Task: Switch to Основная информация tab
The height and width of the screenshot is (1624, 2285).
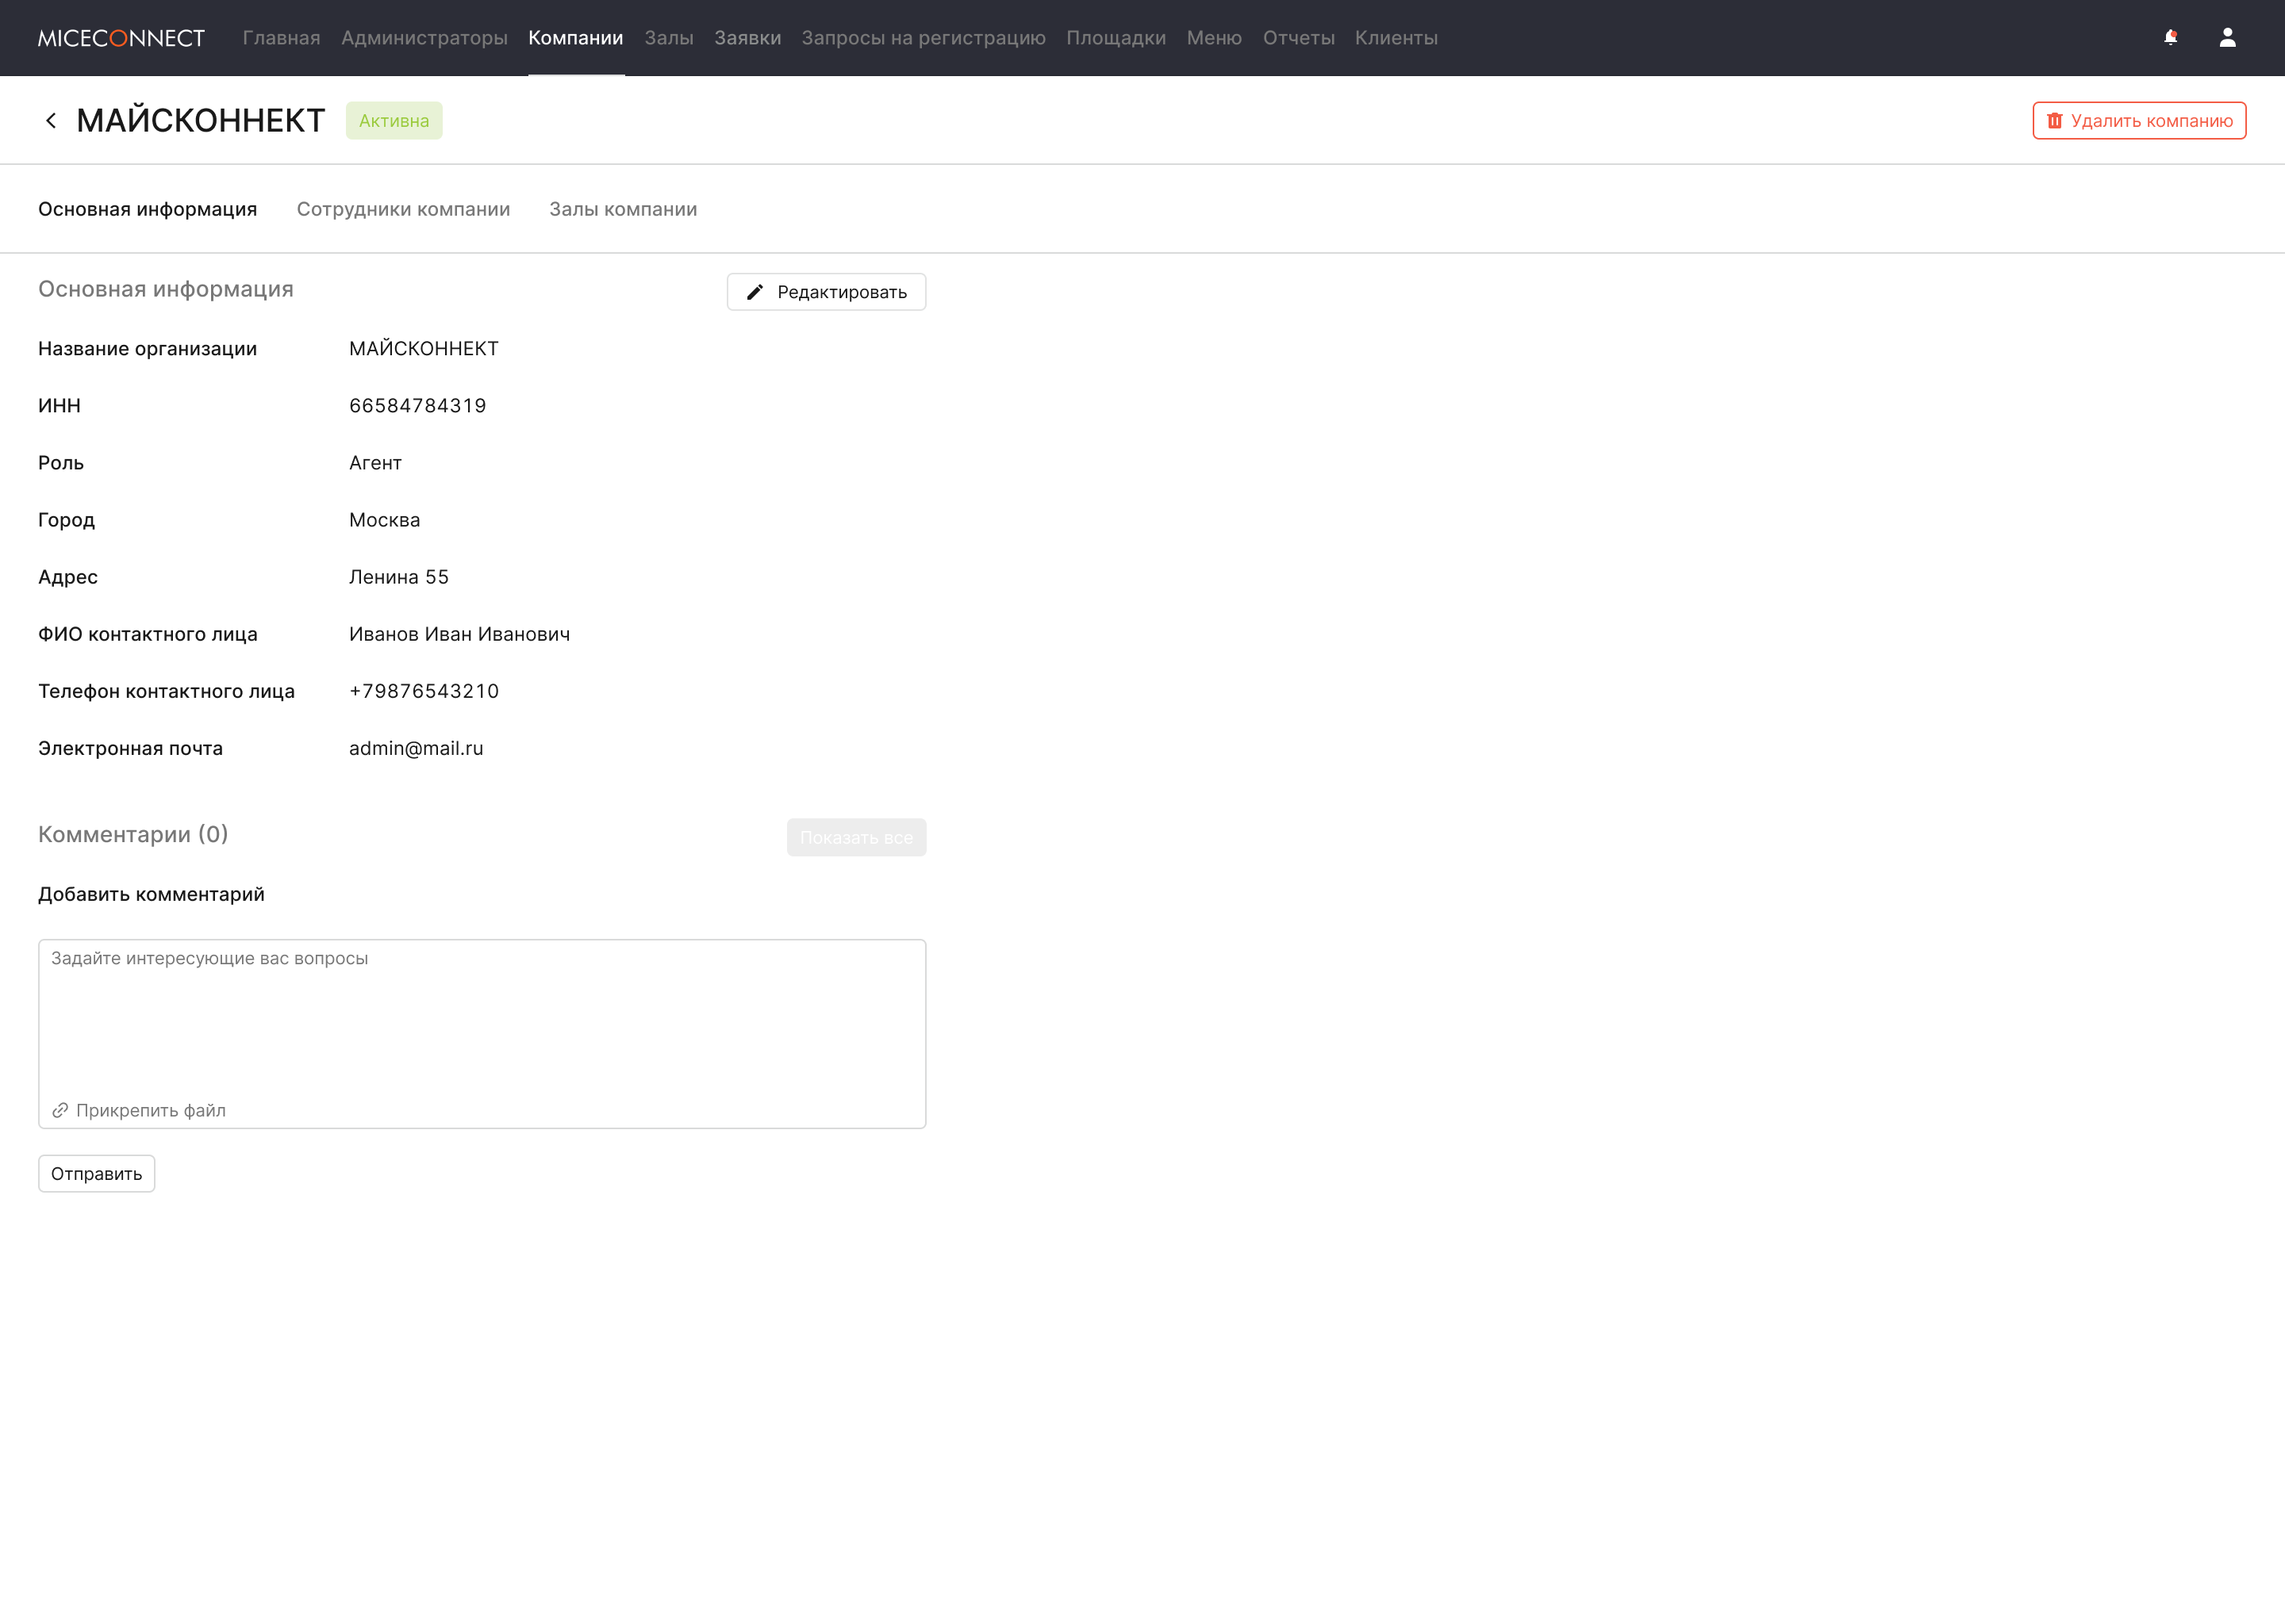Action: (x=147, y=209)
